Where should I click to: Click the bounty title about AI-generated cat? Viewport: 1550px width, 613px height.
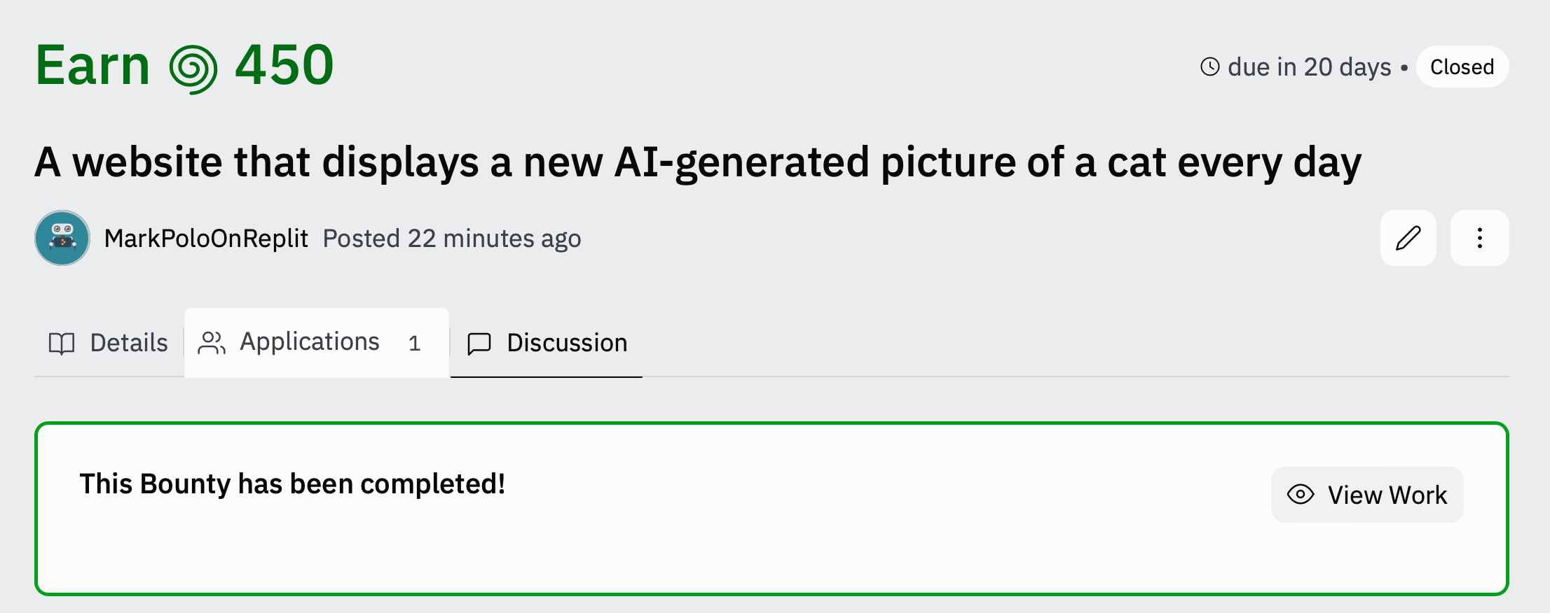click(x=698, y=162)
